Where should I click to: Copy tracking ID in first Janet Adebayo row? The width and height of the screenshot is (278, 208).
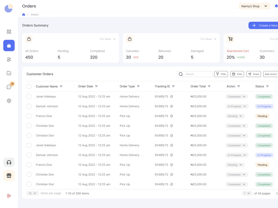[172, 97]
